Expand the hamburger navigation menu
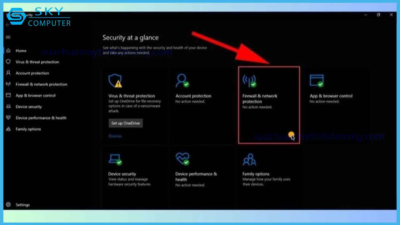The width and height of the screenshot is (400, 225). coord(8,37)
